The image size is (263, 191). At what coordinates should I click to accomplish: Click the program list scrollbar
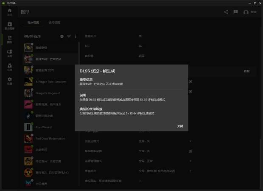pyautogui.click(x=79, y=114)
